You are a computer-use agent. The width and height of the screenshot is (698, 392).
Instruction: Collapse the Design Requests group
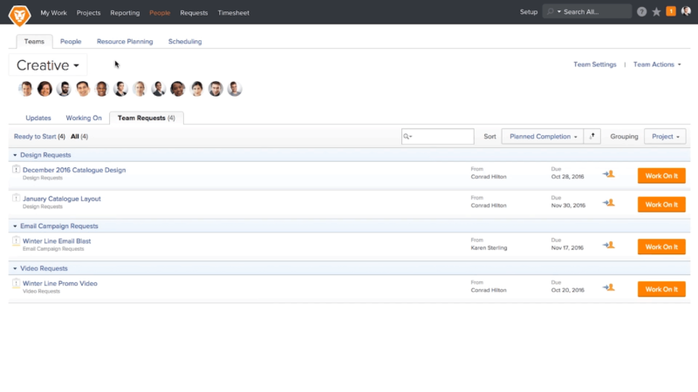pyautogui.click(x=15, y=155)
